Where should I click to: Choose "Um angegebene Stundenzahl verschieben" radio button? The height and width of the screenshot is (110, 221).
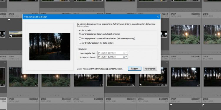[x=80, y=38]
